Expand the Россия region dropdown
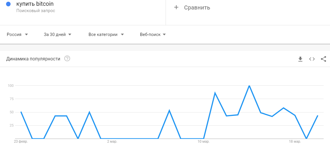This screenshot has width=330, height=151. pos(17,35)
